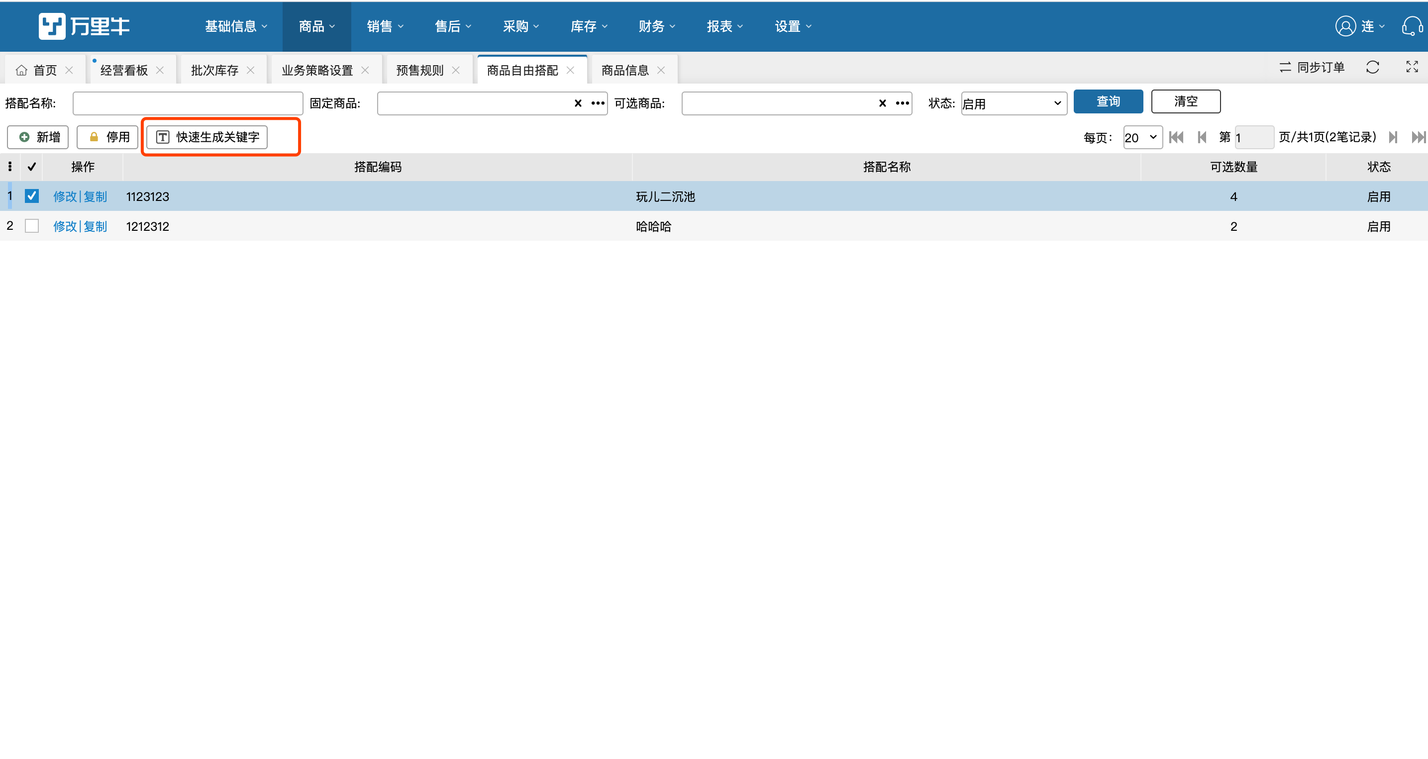Click the 清空 button
The height and width of the screenshot is (759, 1428).
1186,101
